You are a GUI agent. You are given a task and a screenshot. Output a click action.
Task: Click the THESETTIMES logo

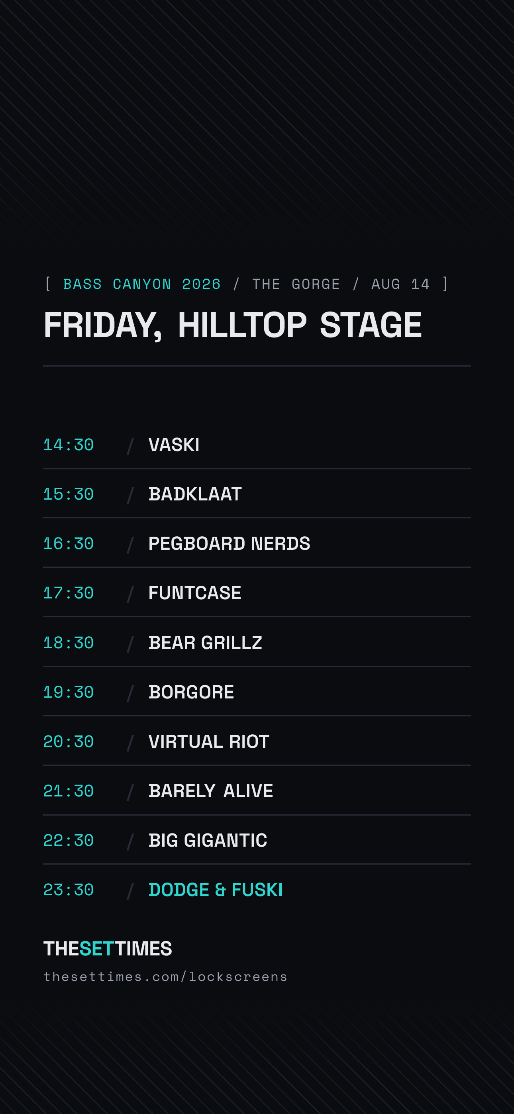[108, 948]
